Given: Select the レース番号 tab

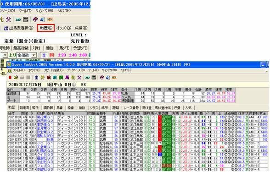Looking at the screenshot, I should tap(131, 108).
